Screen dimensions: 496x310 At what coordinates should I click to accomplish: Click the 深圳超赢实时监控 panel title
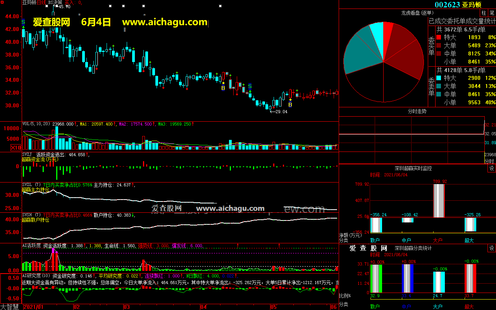(x=413, y=169)
